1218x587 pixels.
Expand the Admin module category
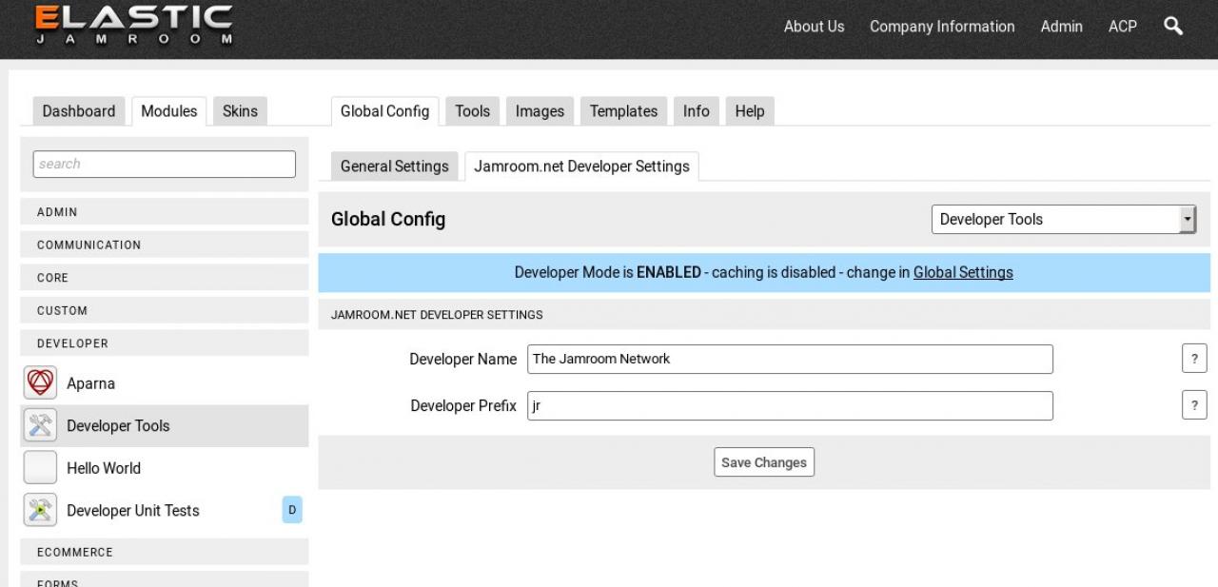[165, 212]
